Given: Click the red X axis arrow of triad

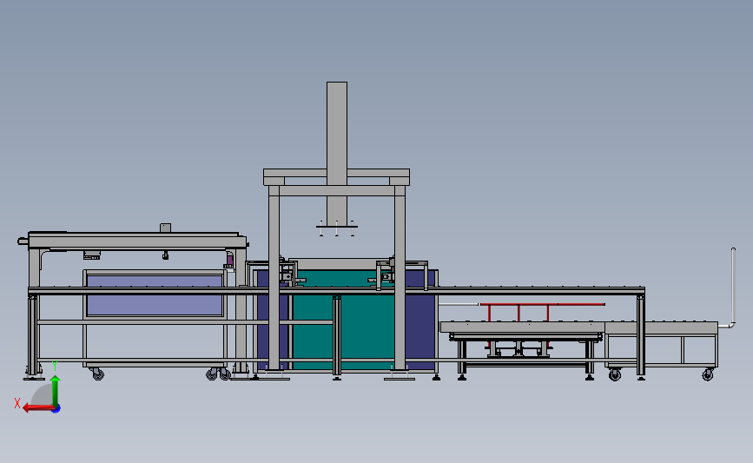Looking at the screenshot, I should (37, 408).
